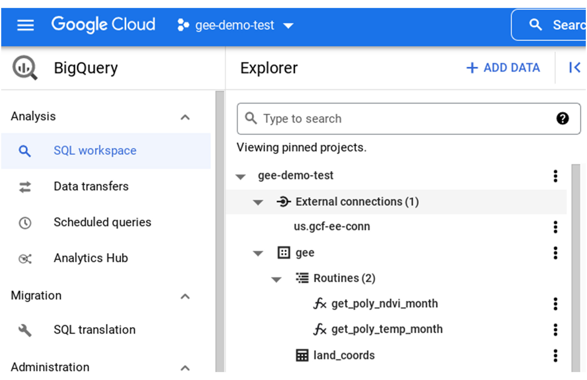Click the Routines list icon

click(x=302, y=278)
